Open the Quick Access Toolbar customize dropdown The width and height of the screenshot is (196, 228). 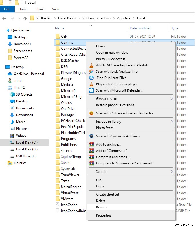(x=22, y=3)
